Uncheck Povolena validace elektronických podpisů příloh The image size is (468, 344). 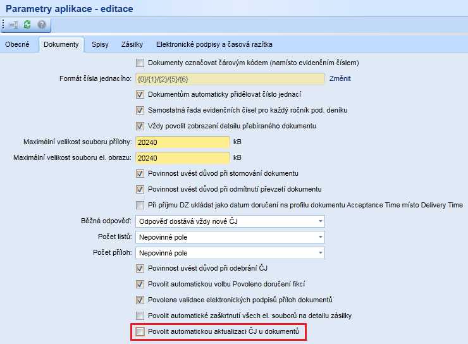point(140,300)
